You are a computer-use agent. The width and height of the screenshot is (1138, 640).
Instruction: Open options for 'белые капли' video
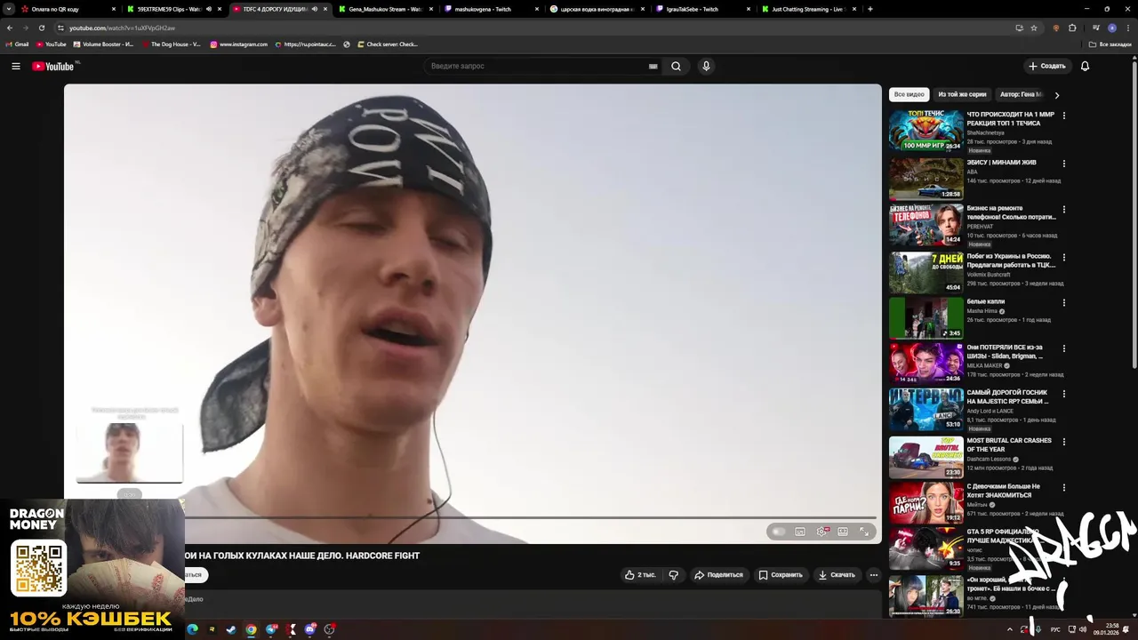pyautogui.click(x=1063, y=302)
